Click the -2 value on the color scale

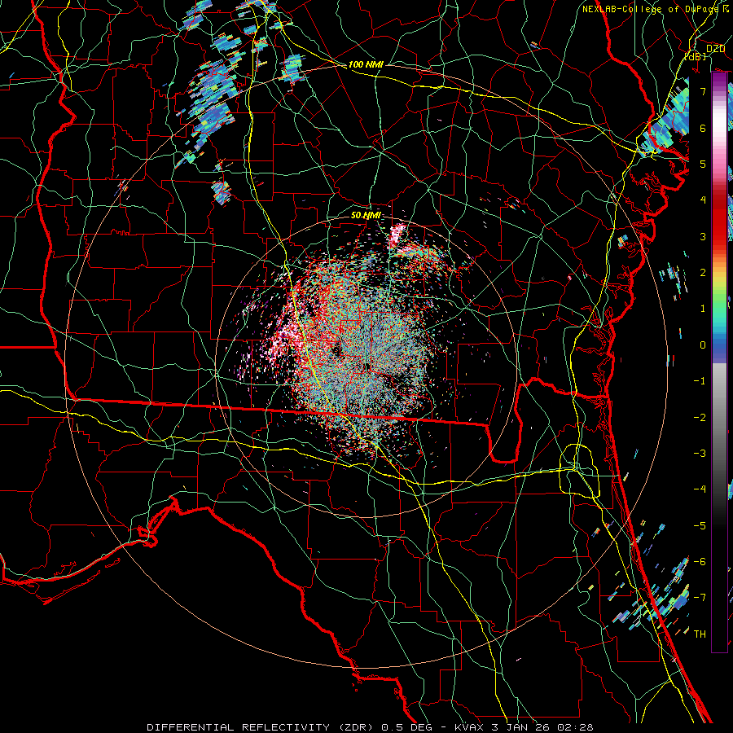700,418
